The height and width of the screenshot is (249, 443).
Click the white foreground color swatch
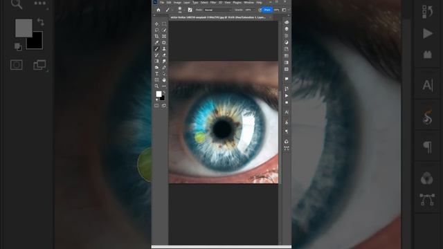[159, 94]
